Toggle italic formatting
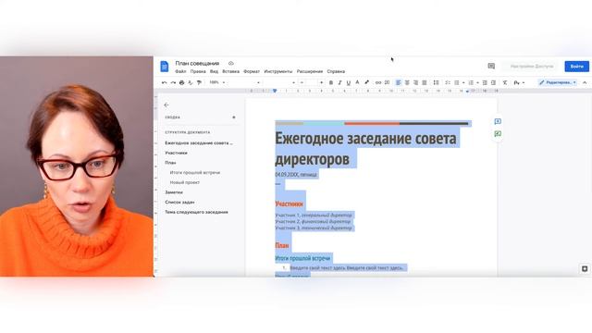 click(339, 82)
